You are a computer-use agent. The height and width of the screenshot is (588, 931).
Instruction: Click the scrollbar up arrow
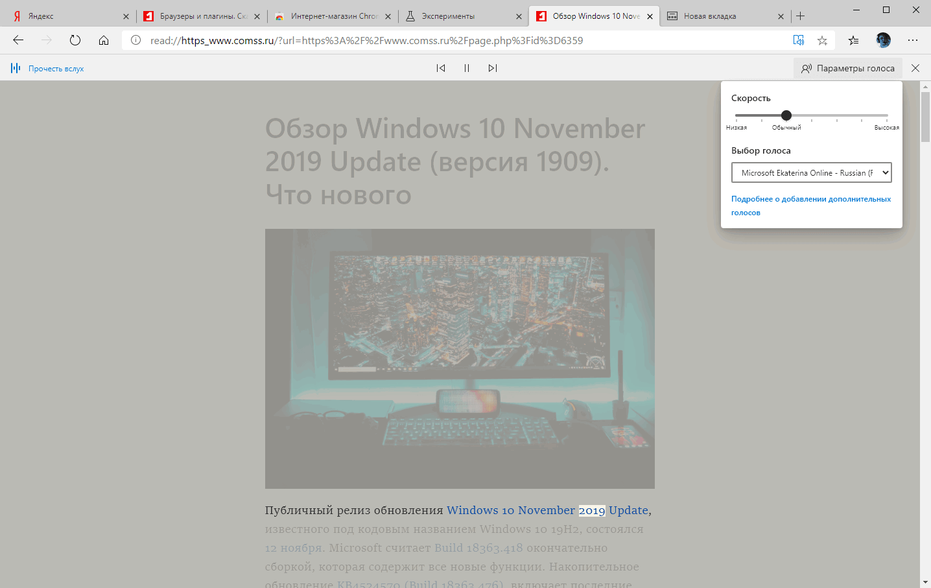pos(925,86)
